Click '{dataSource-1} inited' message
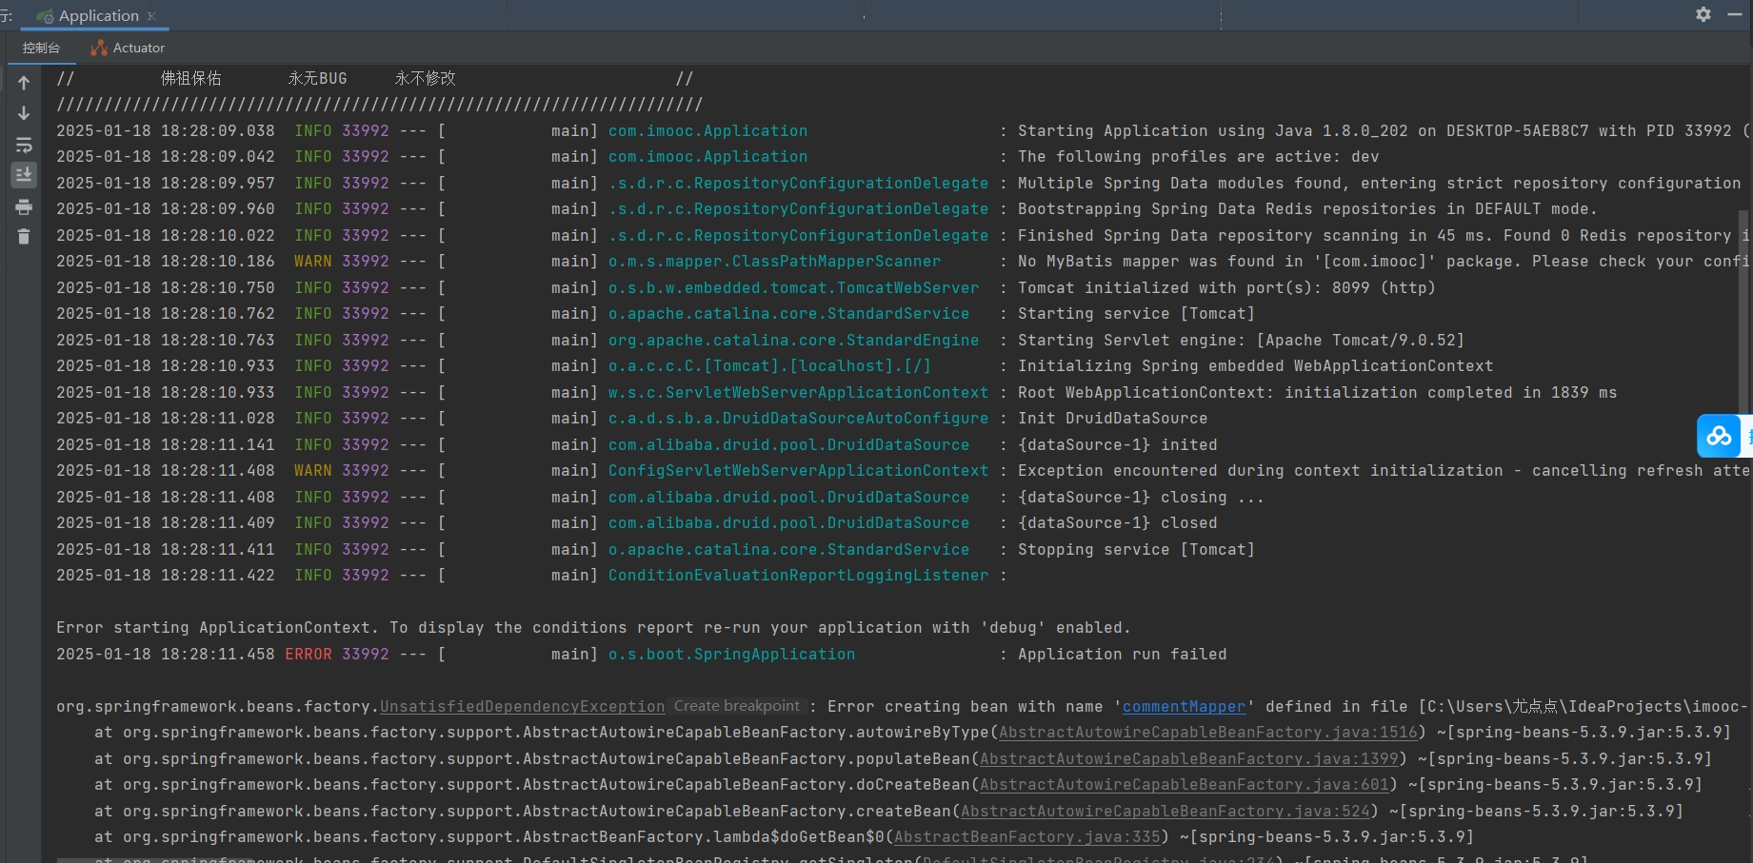This screenshot has width=1753, height=863. (1117, 445)
